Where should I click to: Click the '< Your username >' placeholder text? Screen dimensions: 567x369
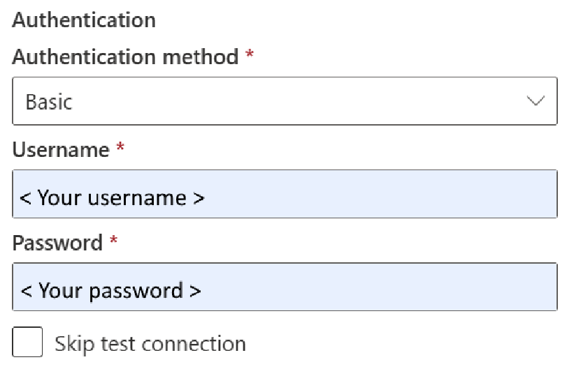click(112, 197)
